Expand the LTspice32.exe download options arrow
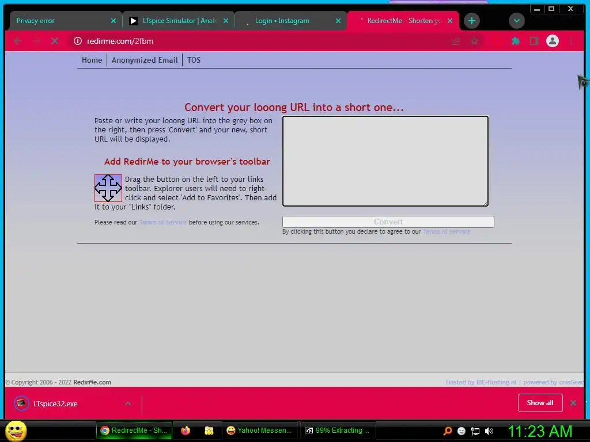 click(128, 403)
